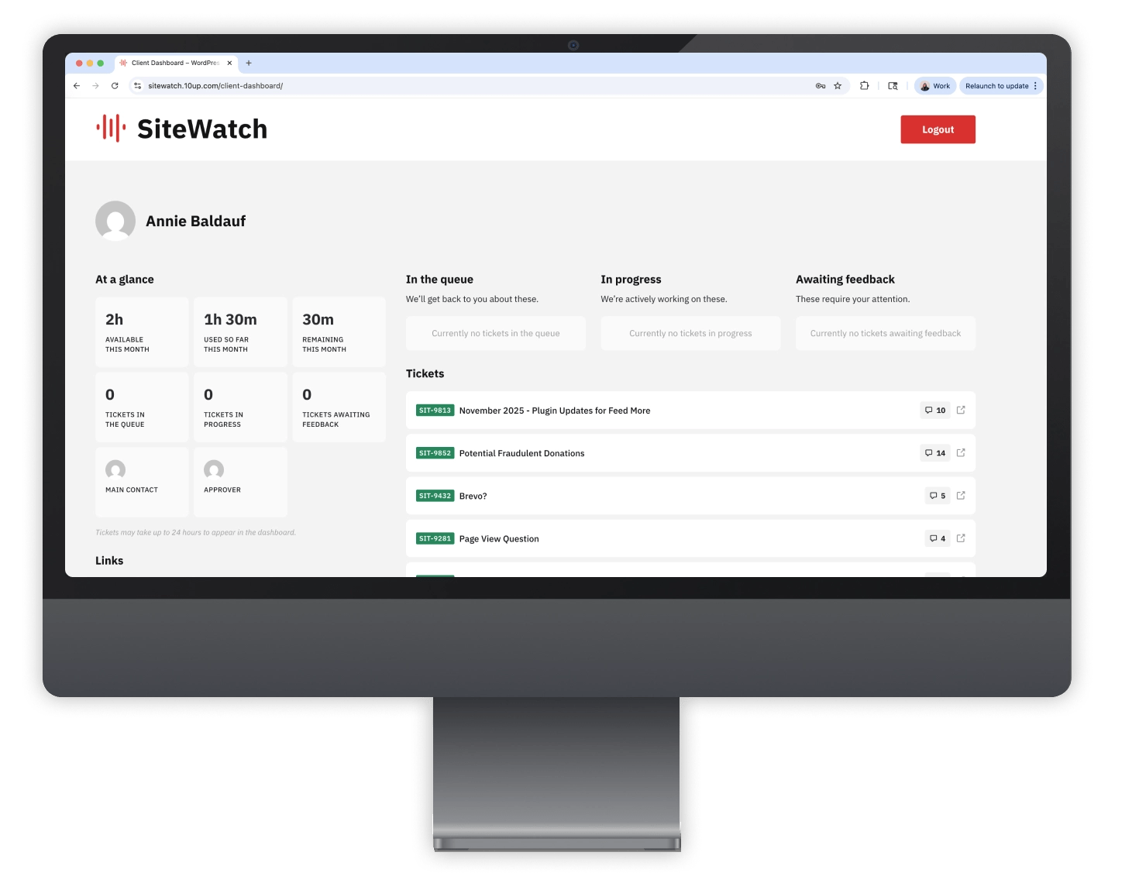Image resolution: width=1139 pixels, height=890 pixels.
Task: Open SIT-9852 via its external link icon
Action: pyautogui.click(x=962, y=452)
